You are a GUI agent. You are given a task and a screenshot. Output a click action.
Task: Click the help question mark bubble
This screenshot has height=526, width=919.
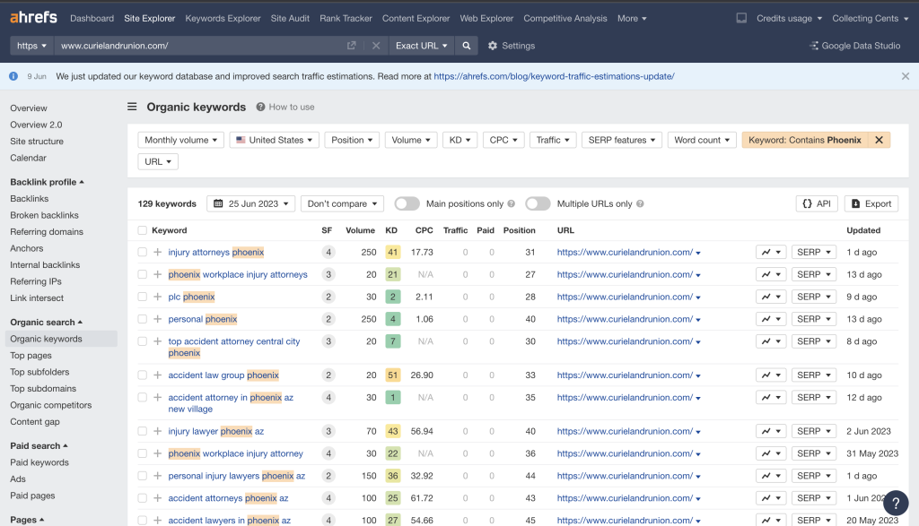coord(896,503)
